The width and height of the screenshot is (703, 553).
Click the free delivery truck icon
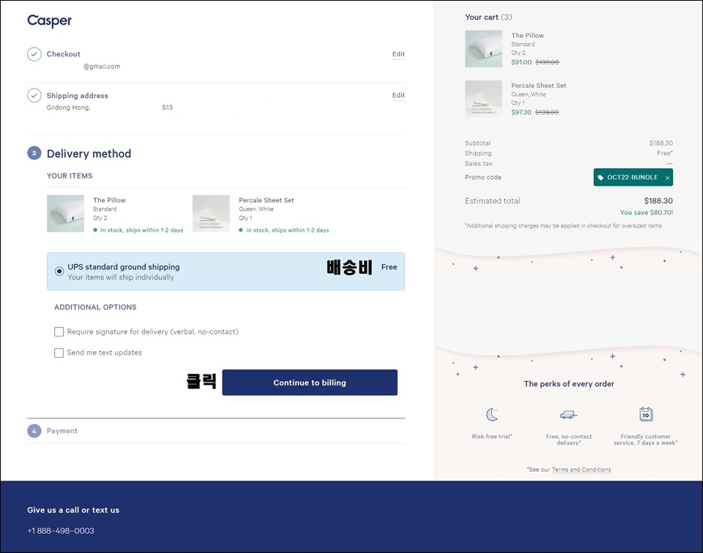coord(568,415)
